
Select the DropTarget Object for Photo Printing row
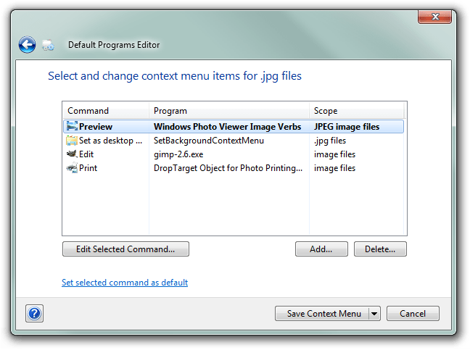(234, 168)
